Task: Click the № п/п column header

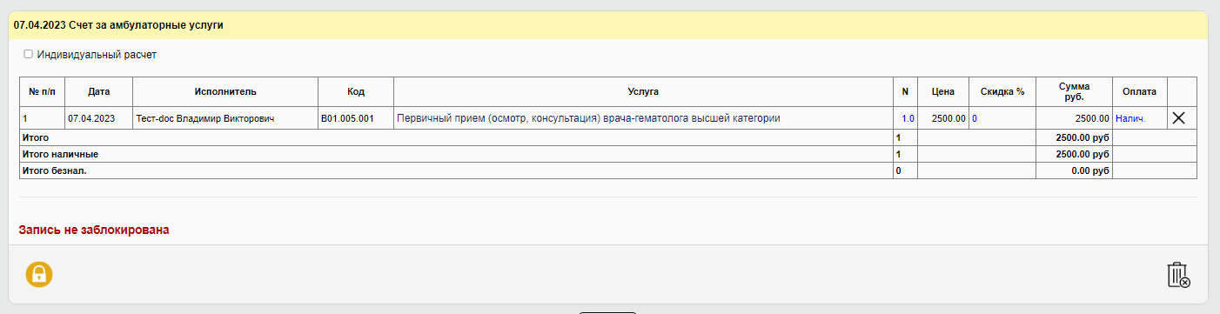Action: pos(42,91)
